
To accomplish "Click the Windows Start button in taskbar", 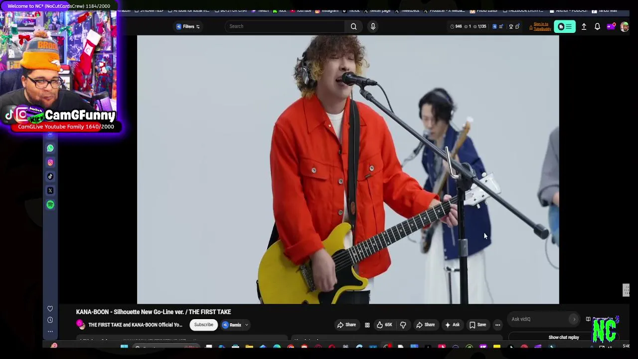I will [x=124, y=347].
